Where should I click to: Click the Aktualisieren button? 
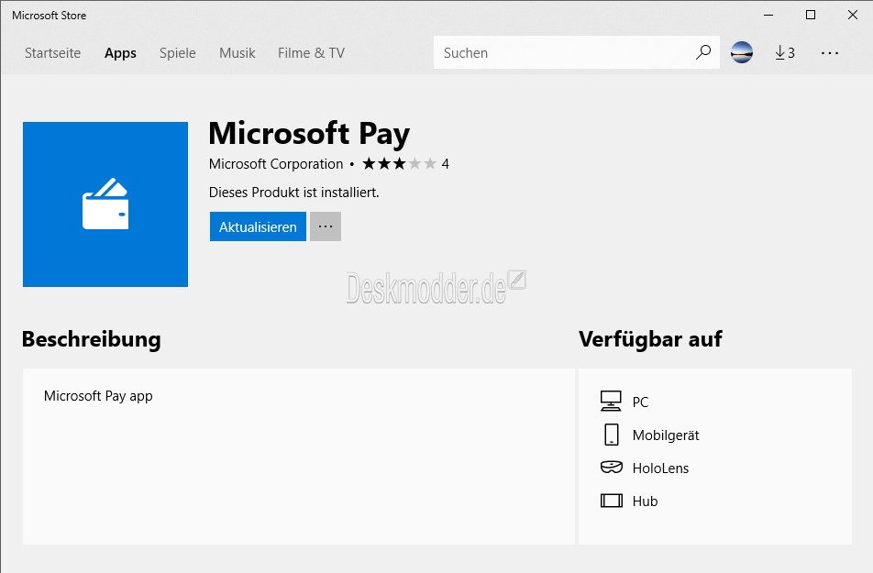(x=258, y=226)
